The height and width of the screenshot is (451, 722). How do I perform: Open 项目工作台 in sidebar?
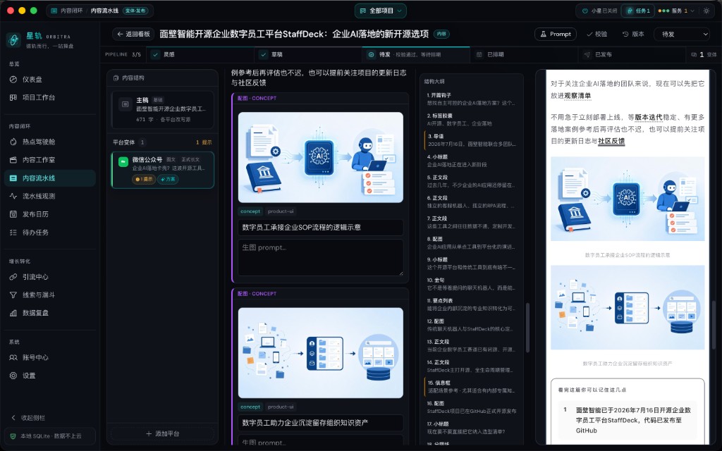(x=50, y=97)
